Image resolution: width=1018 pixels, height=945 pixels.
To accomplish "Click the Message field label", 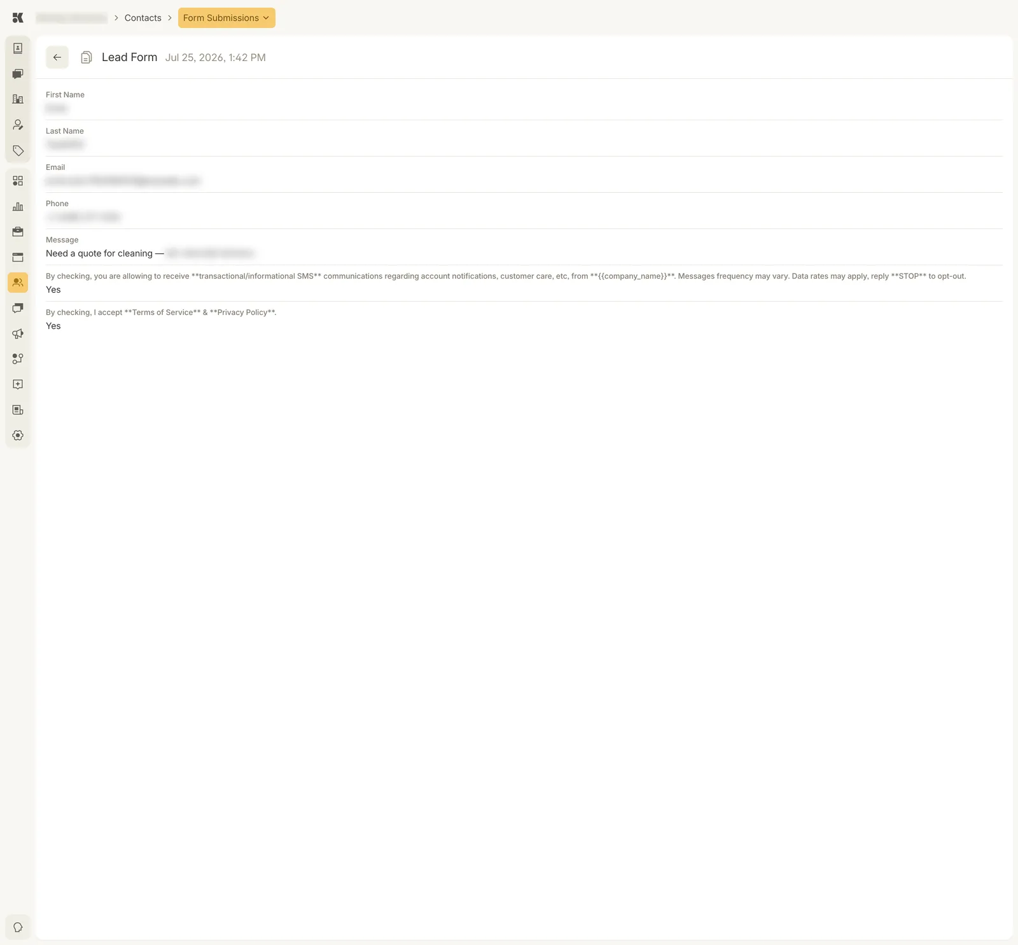I will (62, 240).
